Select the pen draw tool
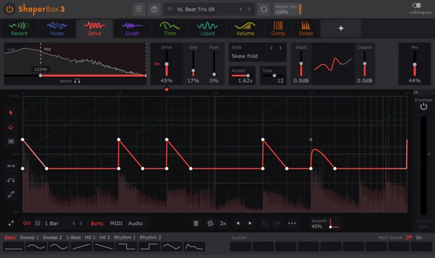 [x=11, y=127]
